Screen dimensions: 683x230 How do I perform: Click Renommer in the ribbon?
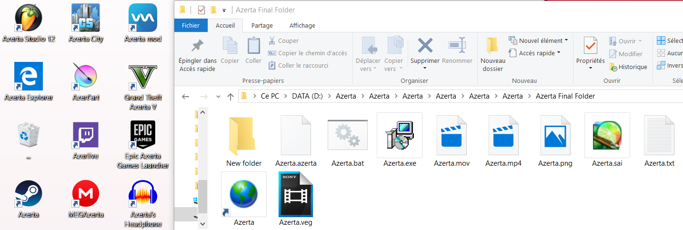(457, 50)
